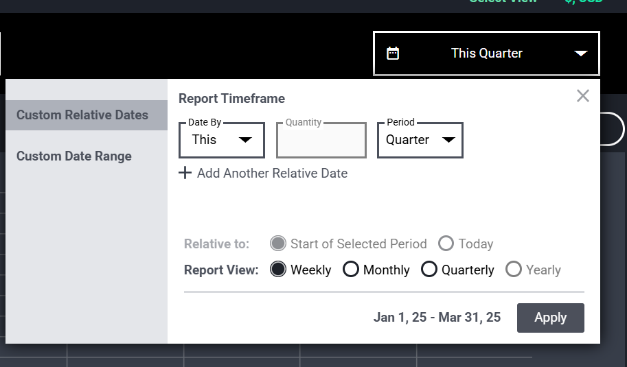The height and width of the screenshot is (367, 627).
Task: Click the Jan 1 - Mar 31 date range text
Action: [x=437, y=318]
